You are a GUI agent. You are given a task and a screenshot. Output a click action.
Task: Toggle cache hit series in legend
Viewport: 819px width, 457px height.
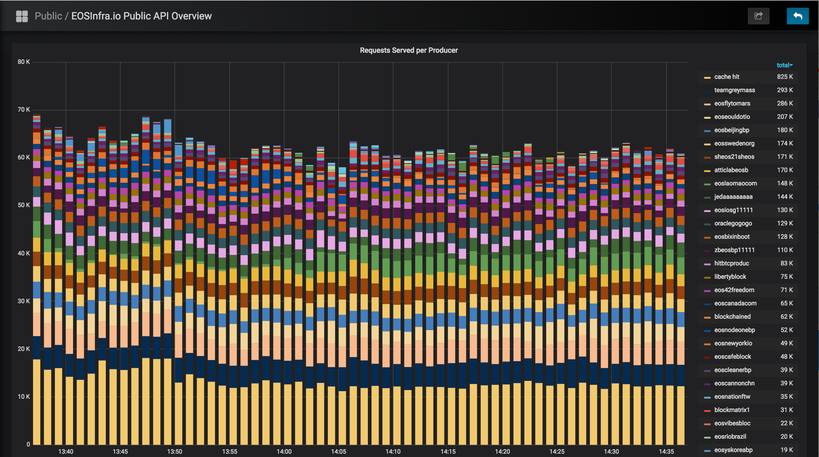pyautogui.click(x=726, y=77)
